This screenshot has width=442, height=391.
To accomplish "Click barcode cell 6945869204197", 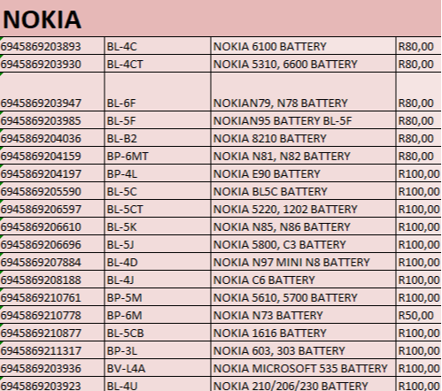I will click(x=52, y=173).
